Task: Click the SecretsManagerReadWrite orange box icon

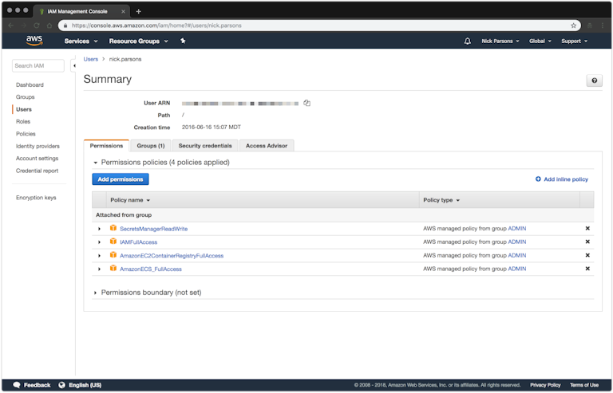Action: 113,228
